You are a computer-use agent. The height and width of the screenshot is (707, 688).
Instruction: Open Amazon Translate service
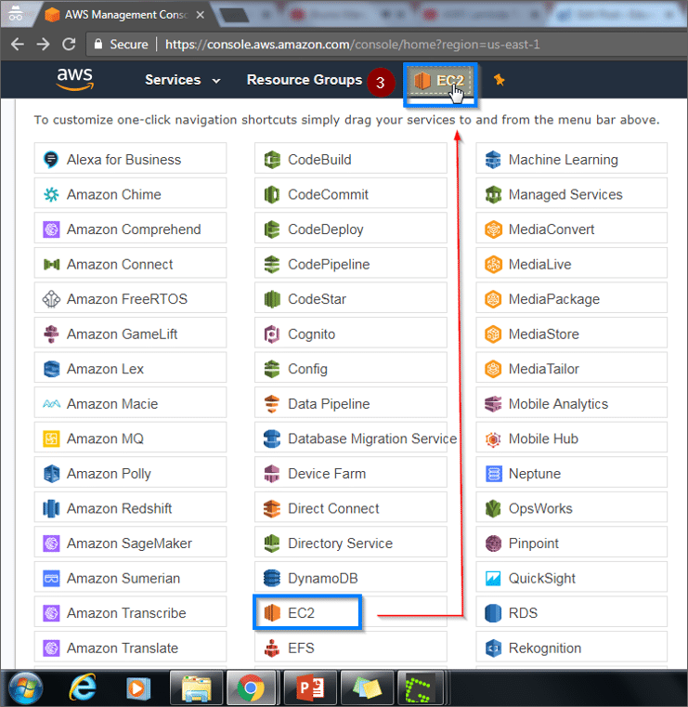point(130,648)
